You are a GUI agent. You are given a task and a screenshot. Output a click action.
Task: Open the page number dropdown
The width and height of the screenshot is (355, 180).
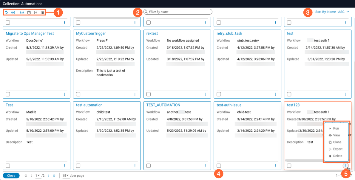[x=38, y=176]
